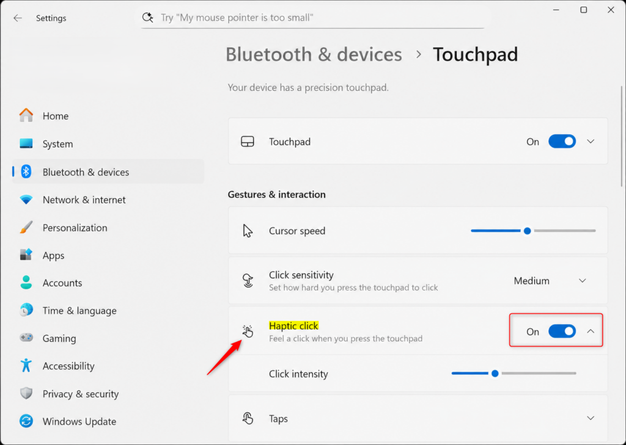Click the Cursor speed pointer icon

coord(248,231)
